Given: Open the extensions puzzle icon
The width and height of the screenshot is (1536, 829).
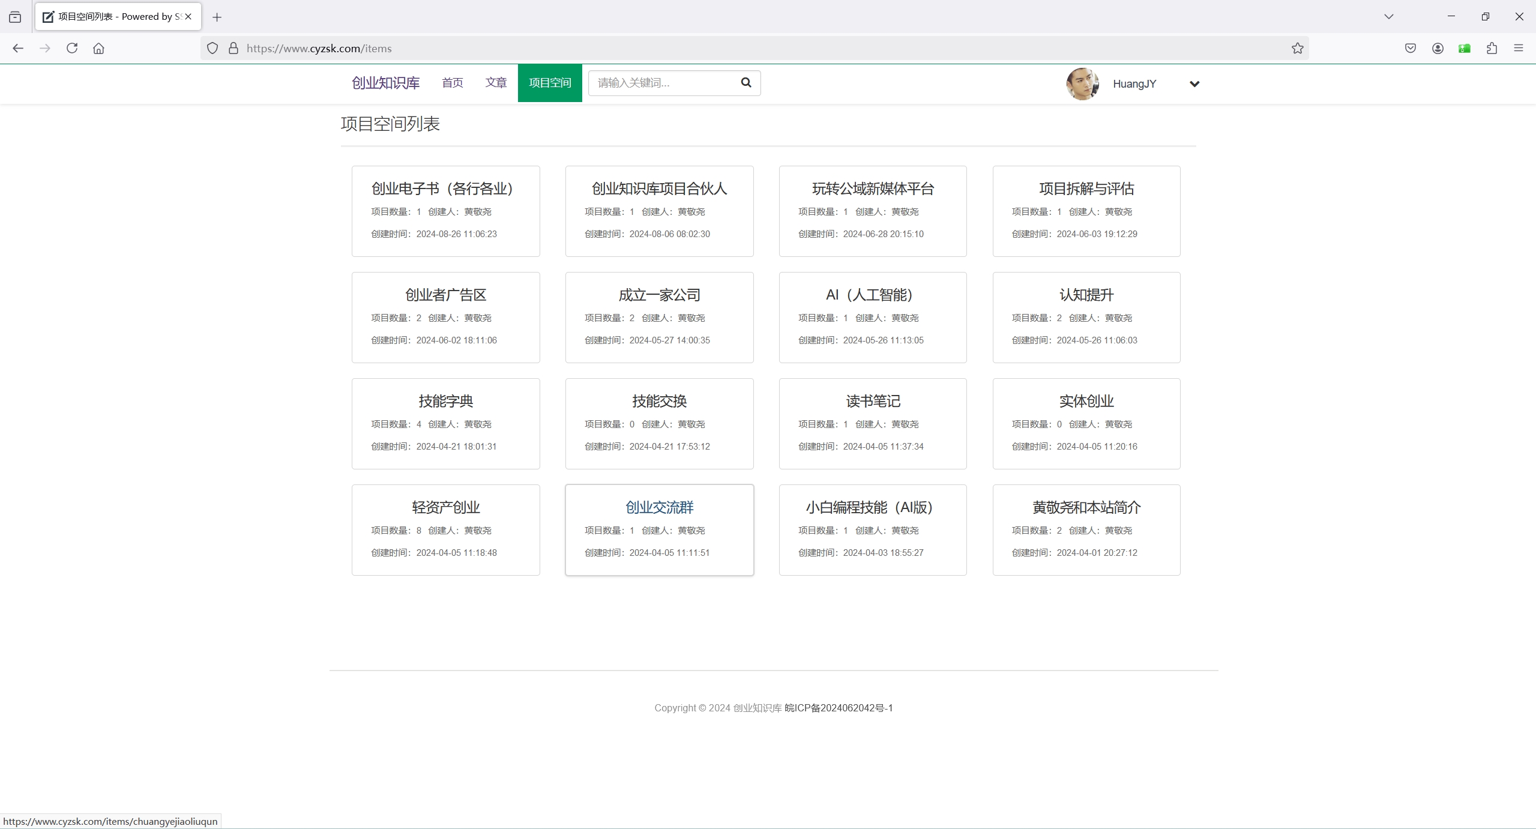Looking at the screenshot, I should click(x=1492, y=48).
